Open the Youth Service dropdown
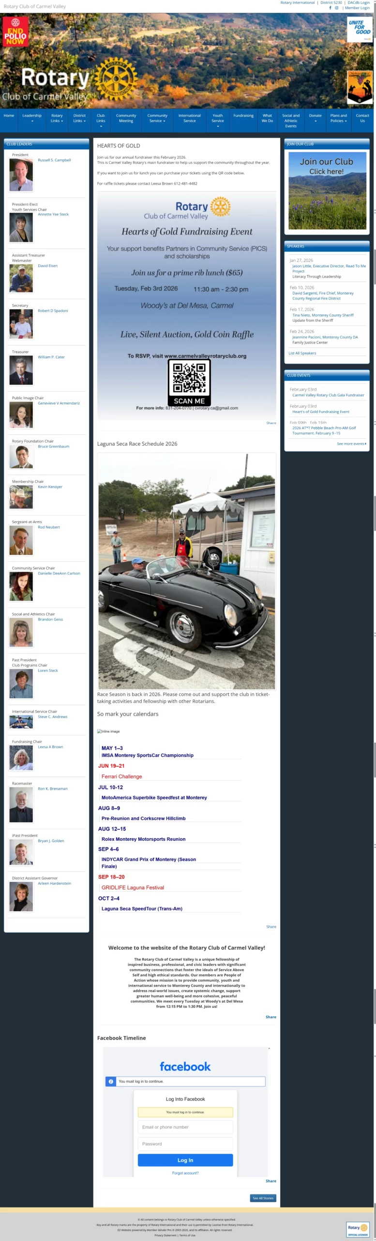Screen dimensions: 376x1241 click(218, 121)
